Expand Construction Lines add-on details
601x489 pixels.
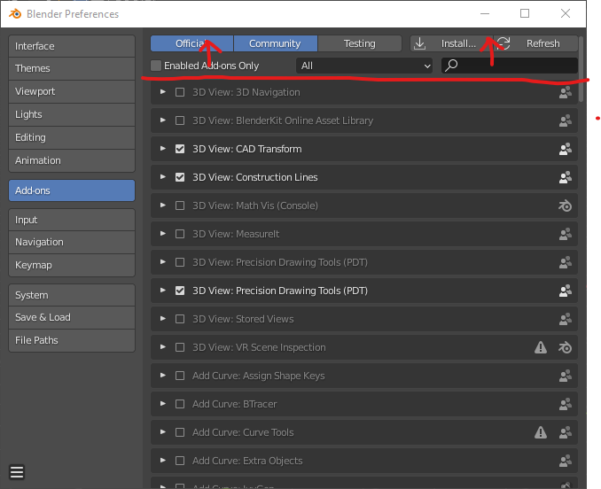point(163,177)
